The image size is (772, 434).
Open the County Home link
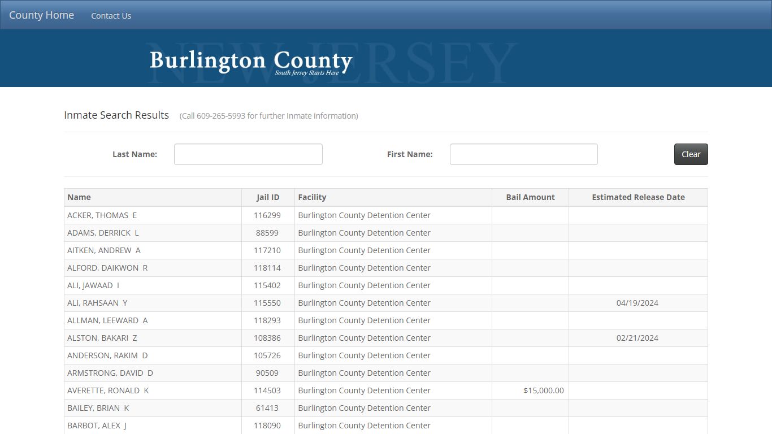pos(41,15)
